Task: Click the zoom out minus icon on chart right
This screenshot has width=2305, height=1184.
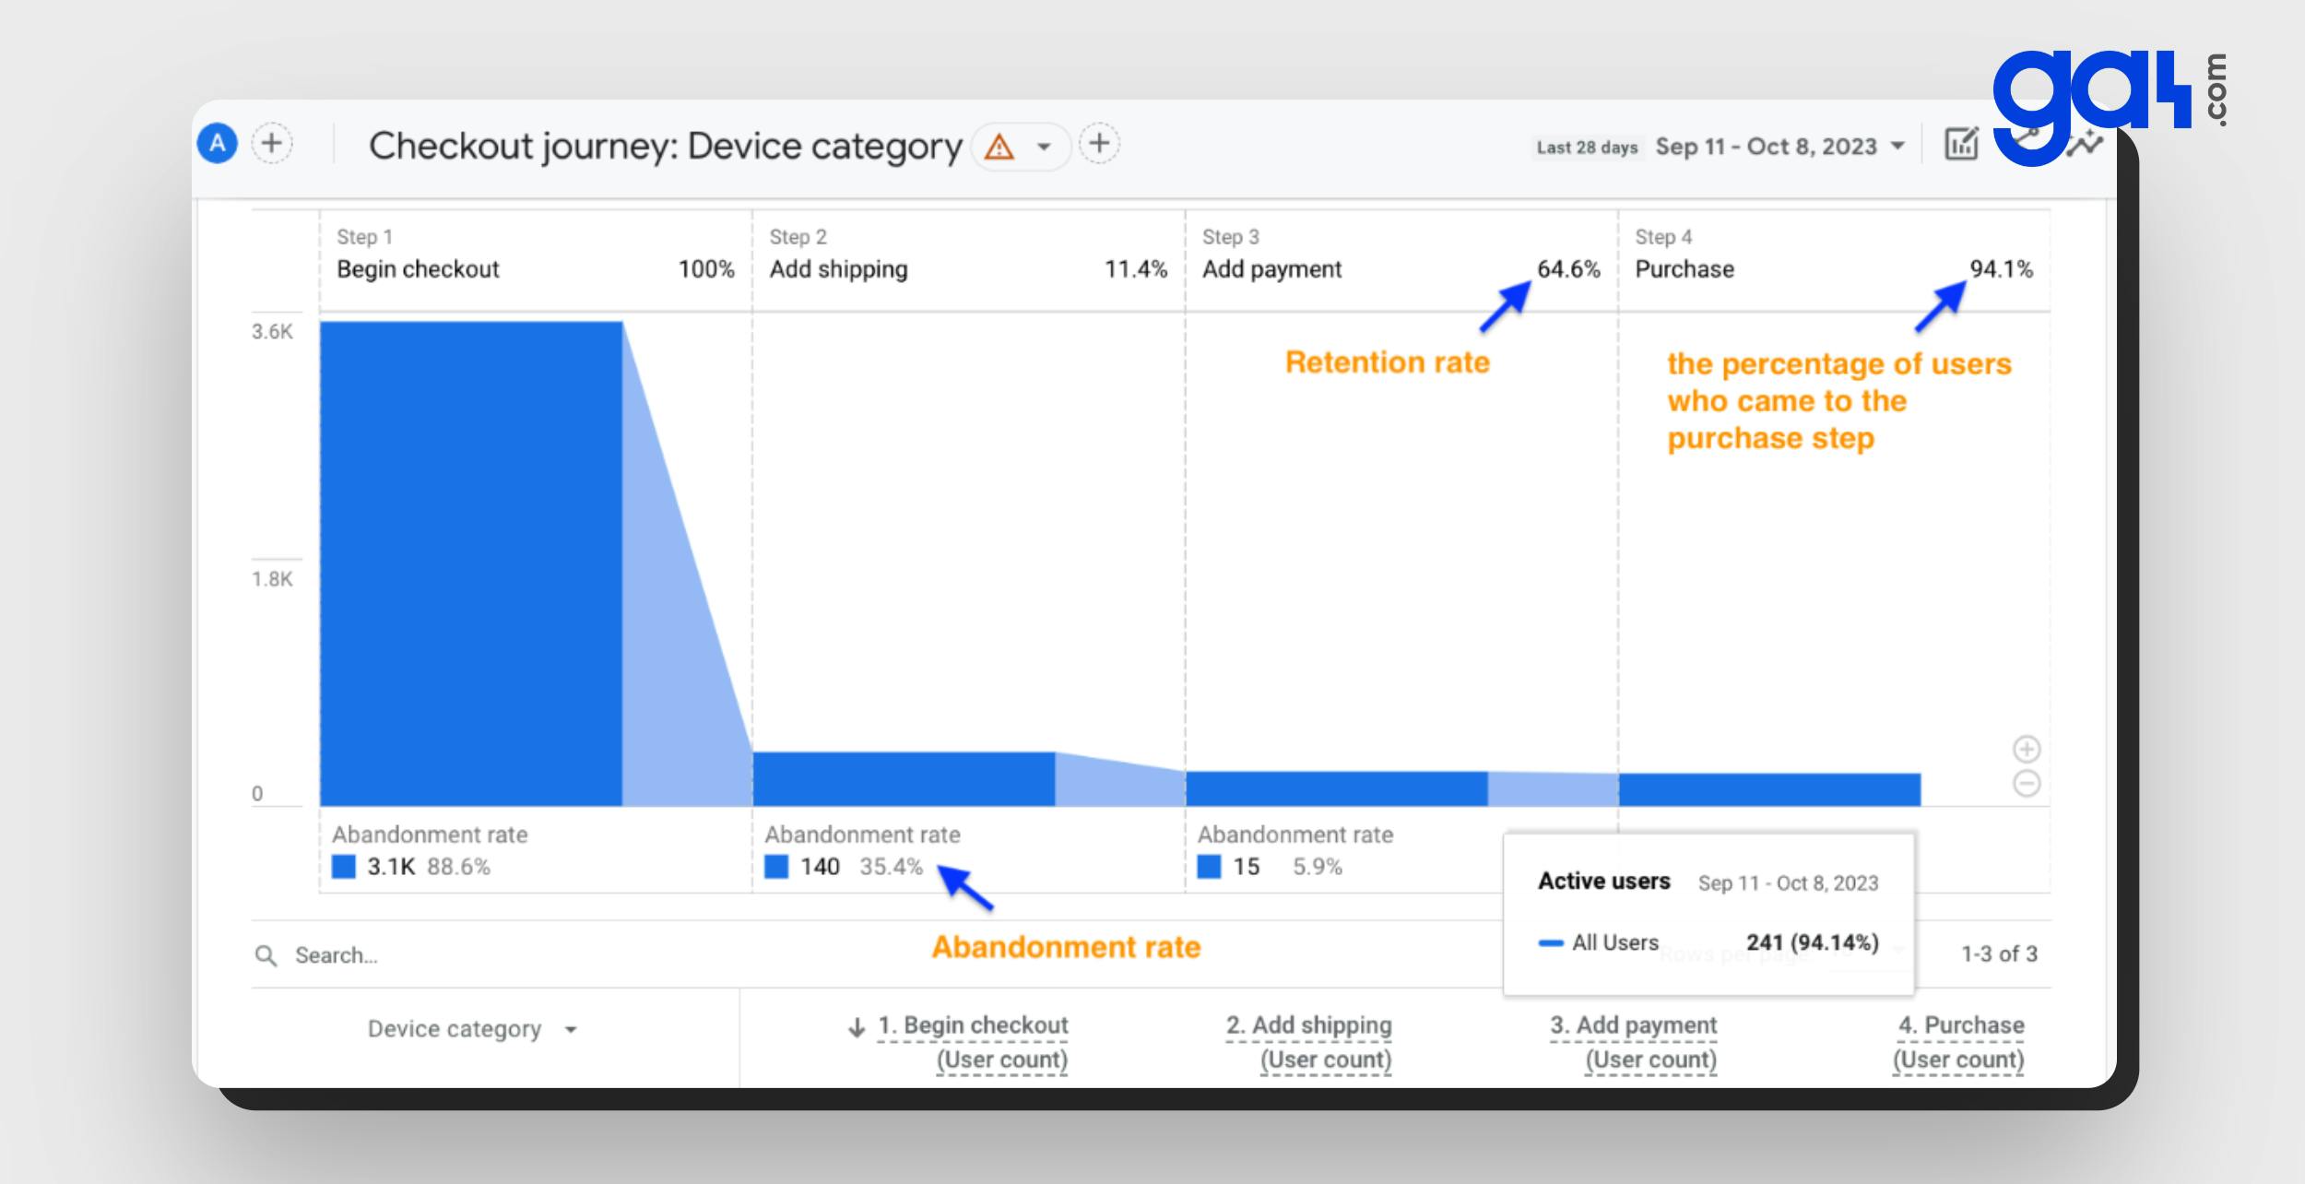Action: tap(2027, 782)
